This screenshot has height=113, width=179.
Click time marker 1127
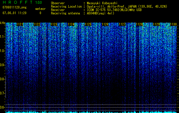[x=122, y=24]
